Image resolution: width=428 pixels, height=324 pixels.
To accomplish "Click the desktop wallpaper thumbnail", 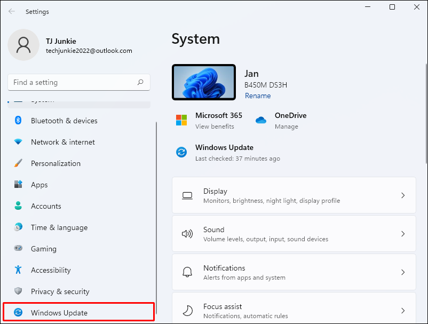I will pos(204,82).
